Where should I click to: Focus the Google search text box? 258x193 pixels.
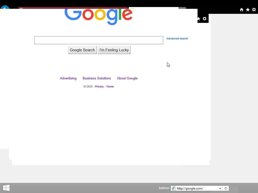(x=99, y=40)
